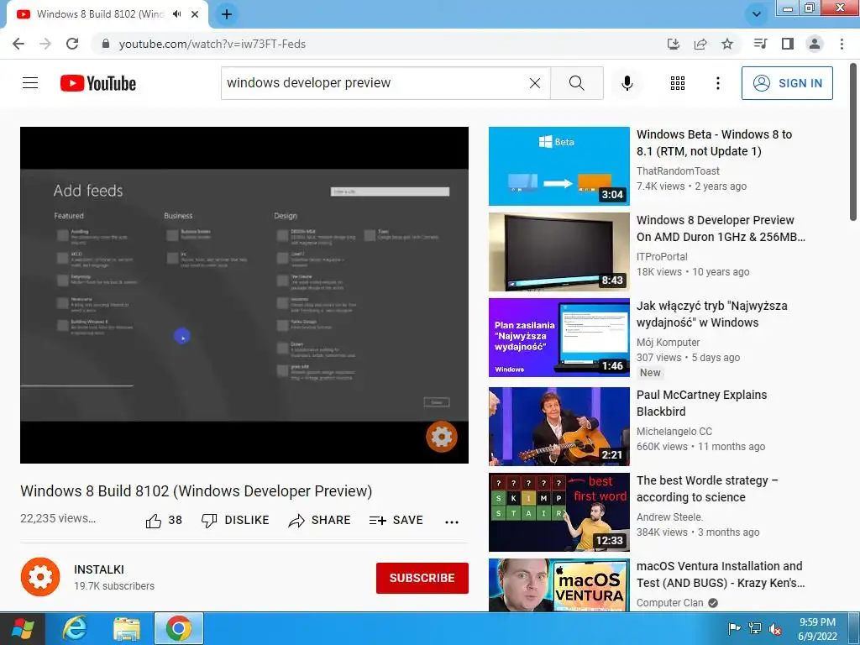Open the Action Center flag tray icon

tap(734, 628)
